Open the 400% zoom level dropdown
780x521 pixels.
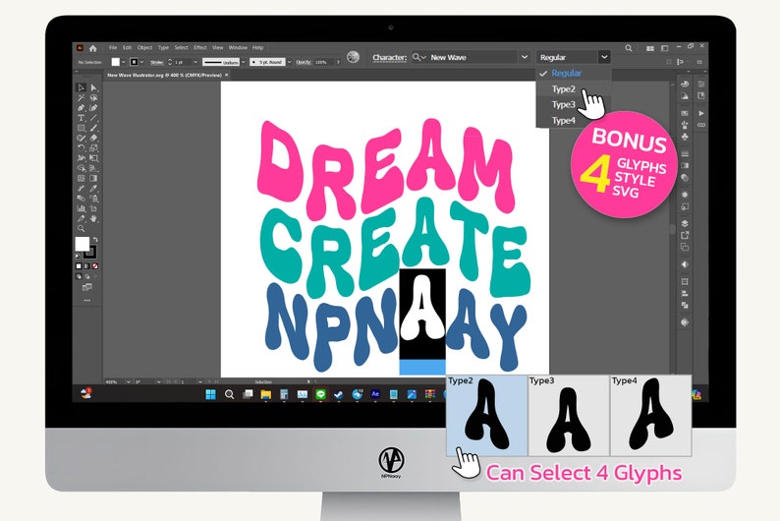128,381
